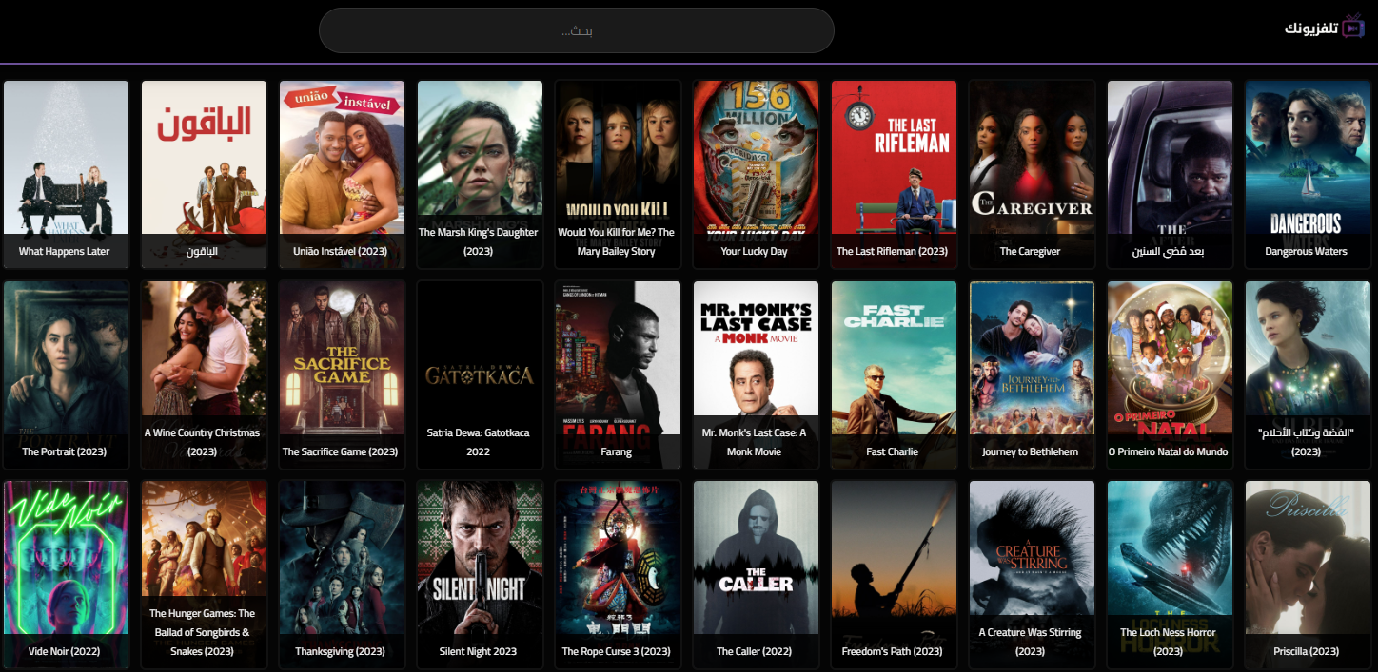
Task: Open the تلفزيونك site name link
Action: pos(1311,28)
